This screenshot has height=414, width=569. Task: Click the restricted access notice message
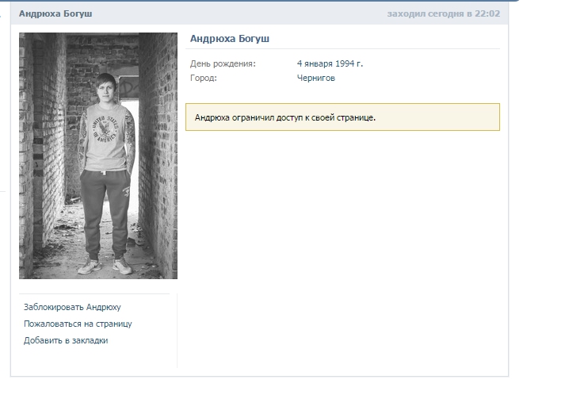pos(342,117)
